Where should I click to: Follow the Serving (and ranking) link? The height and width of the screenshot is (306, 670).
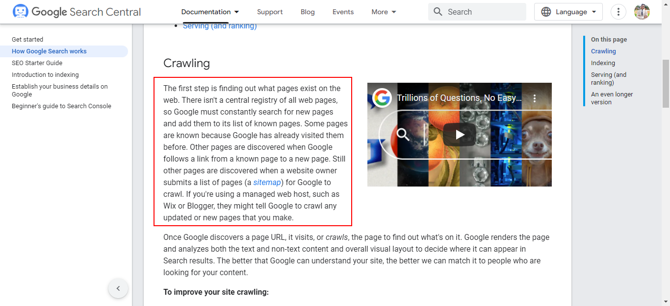coord(220,26)
